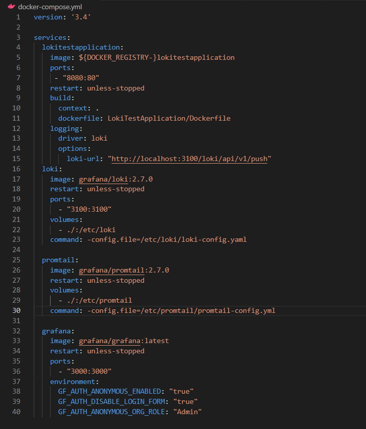Click the 'lokitestapplication:' service key
366x429 pixels.
pyautogui.click(x=83, y=48)
